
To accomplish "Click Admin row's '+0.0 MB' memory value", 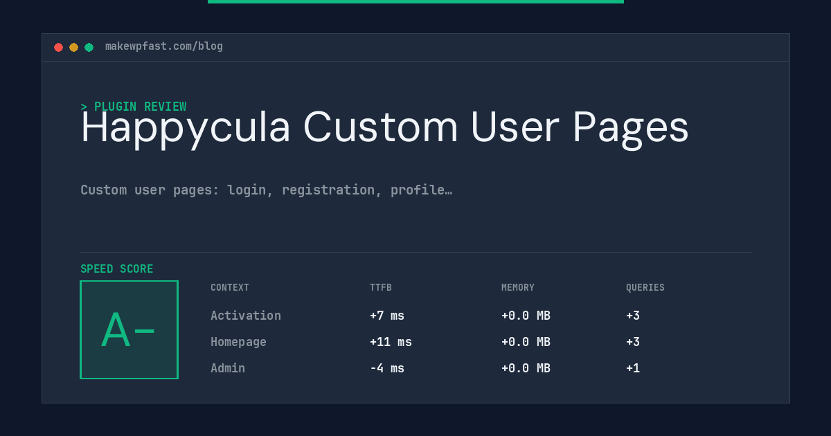I will pos(526,368).
